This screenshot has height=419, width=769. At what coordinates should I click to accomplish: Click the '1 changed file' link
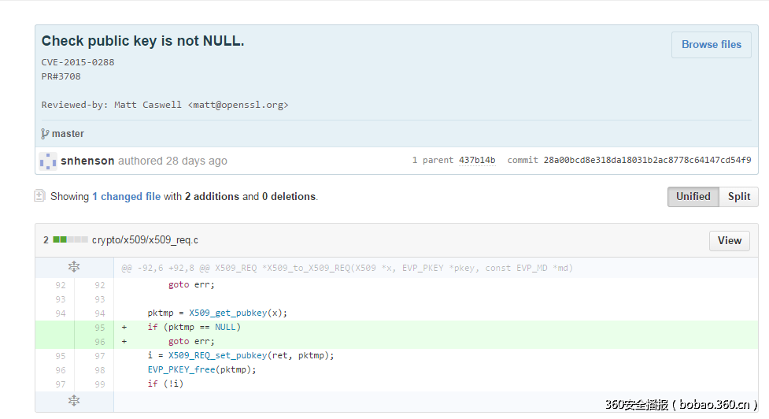tap(126, 197)
